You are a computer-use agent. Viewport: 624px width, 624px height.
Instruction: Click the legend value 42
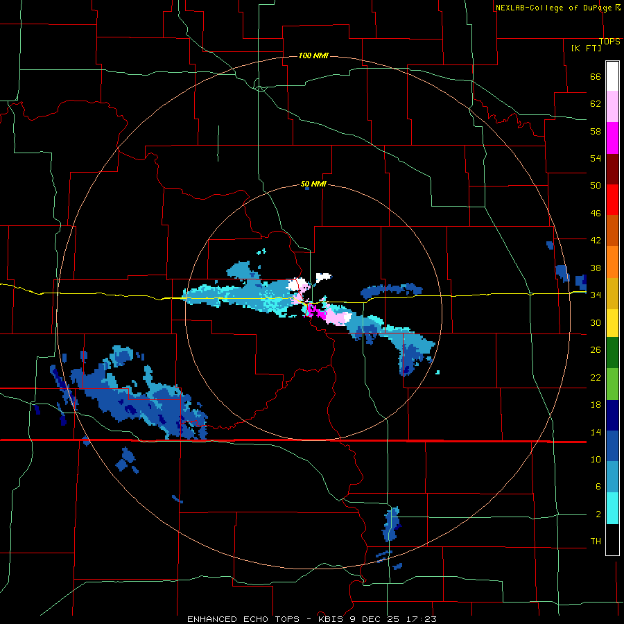[x=596, y=240]
